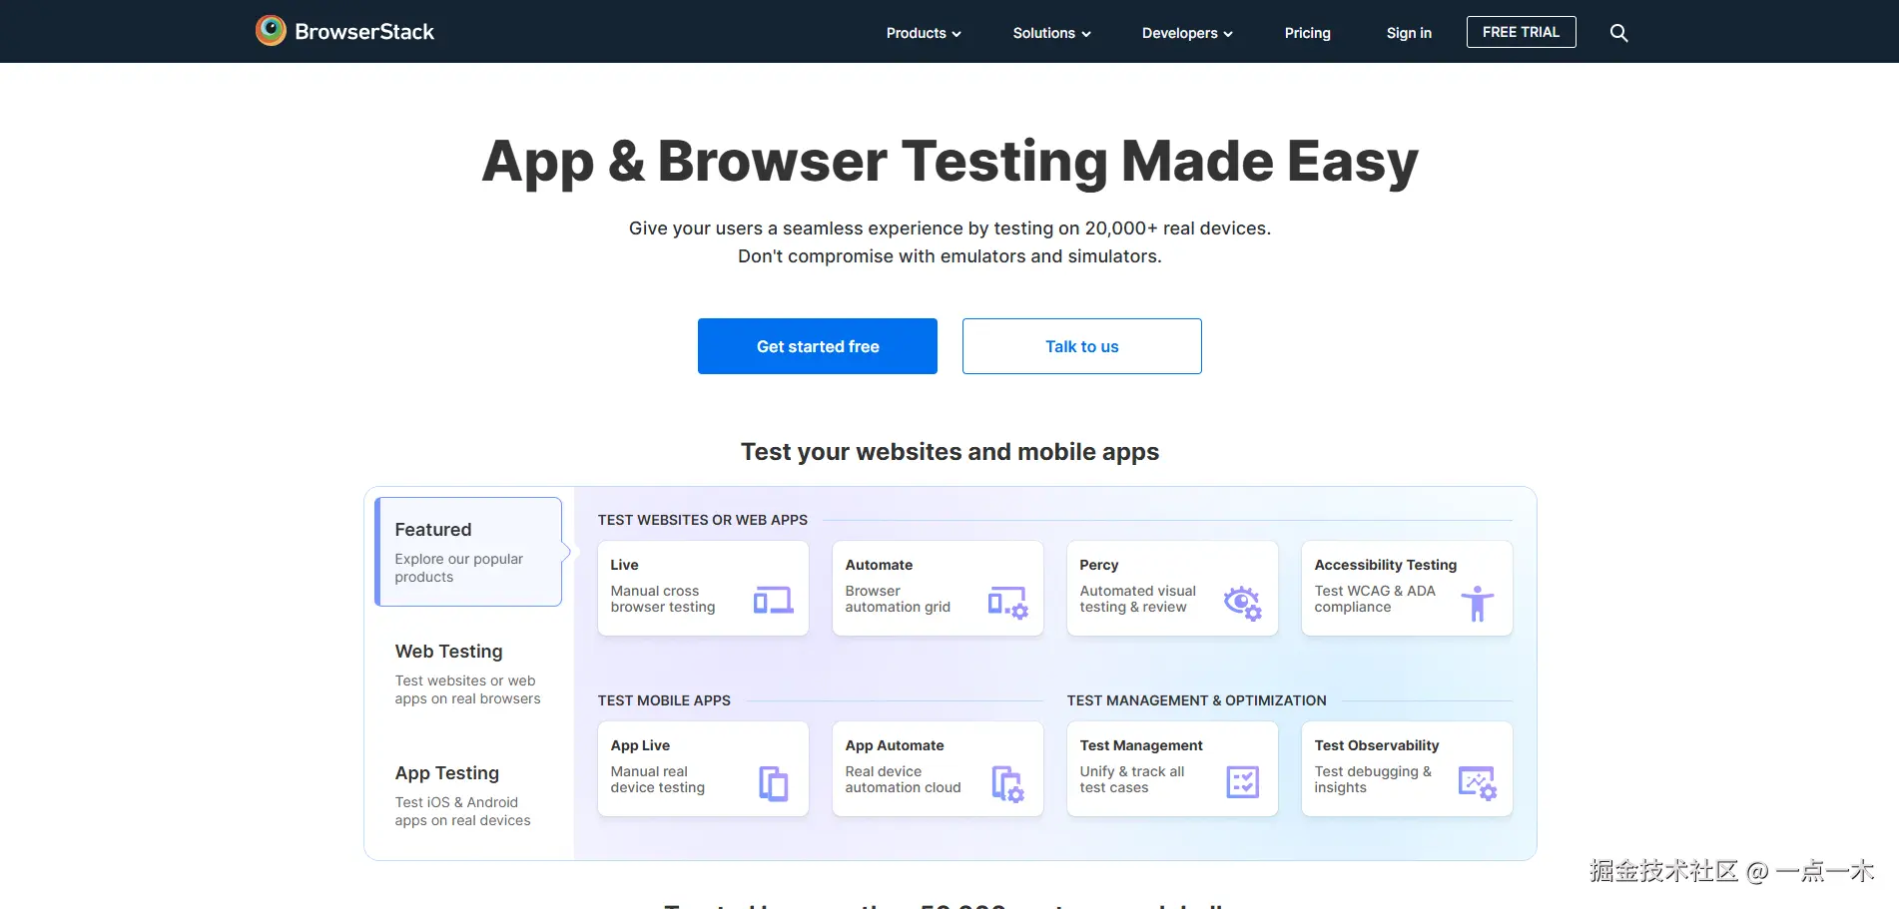The width and height of the screenshot is (1899, 909).
Task: Go to Sign in
Action: [x=1409, y=33]
